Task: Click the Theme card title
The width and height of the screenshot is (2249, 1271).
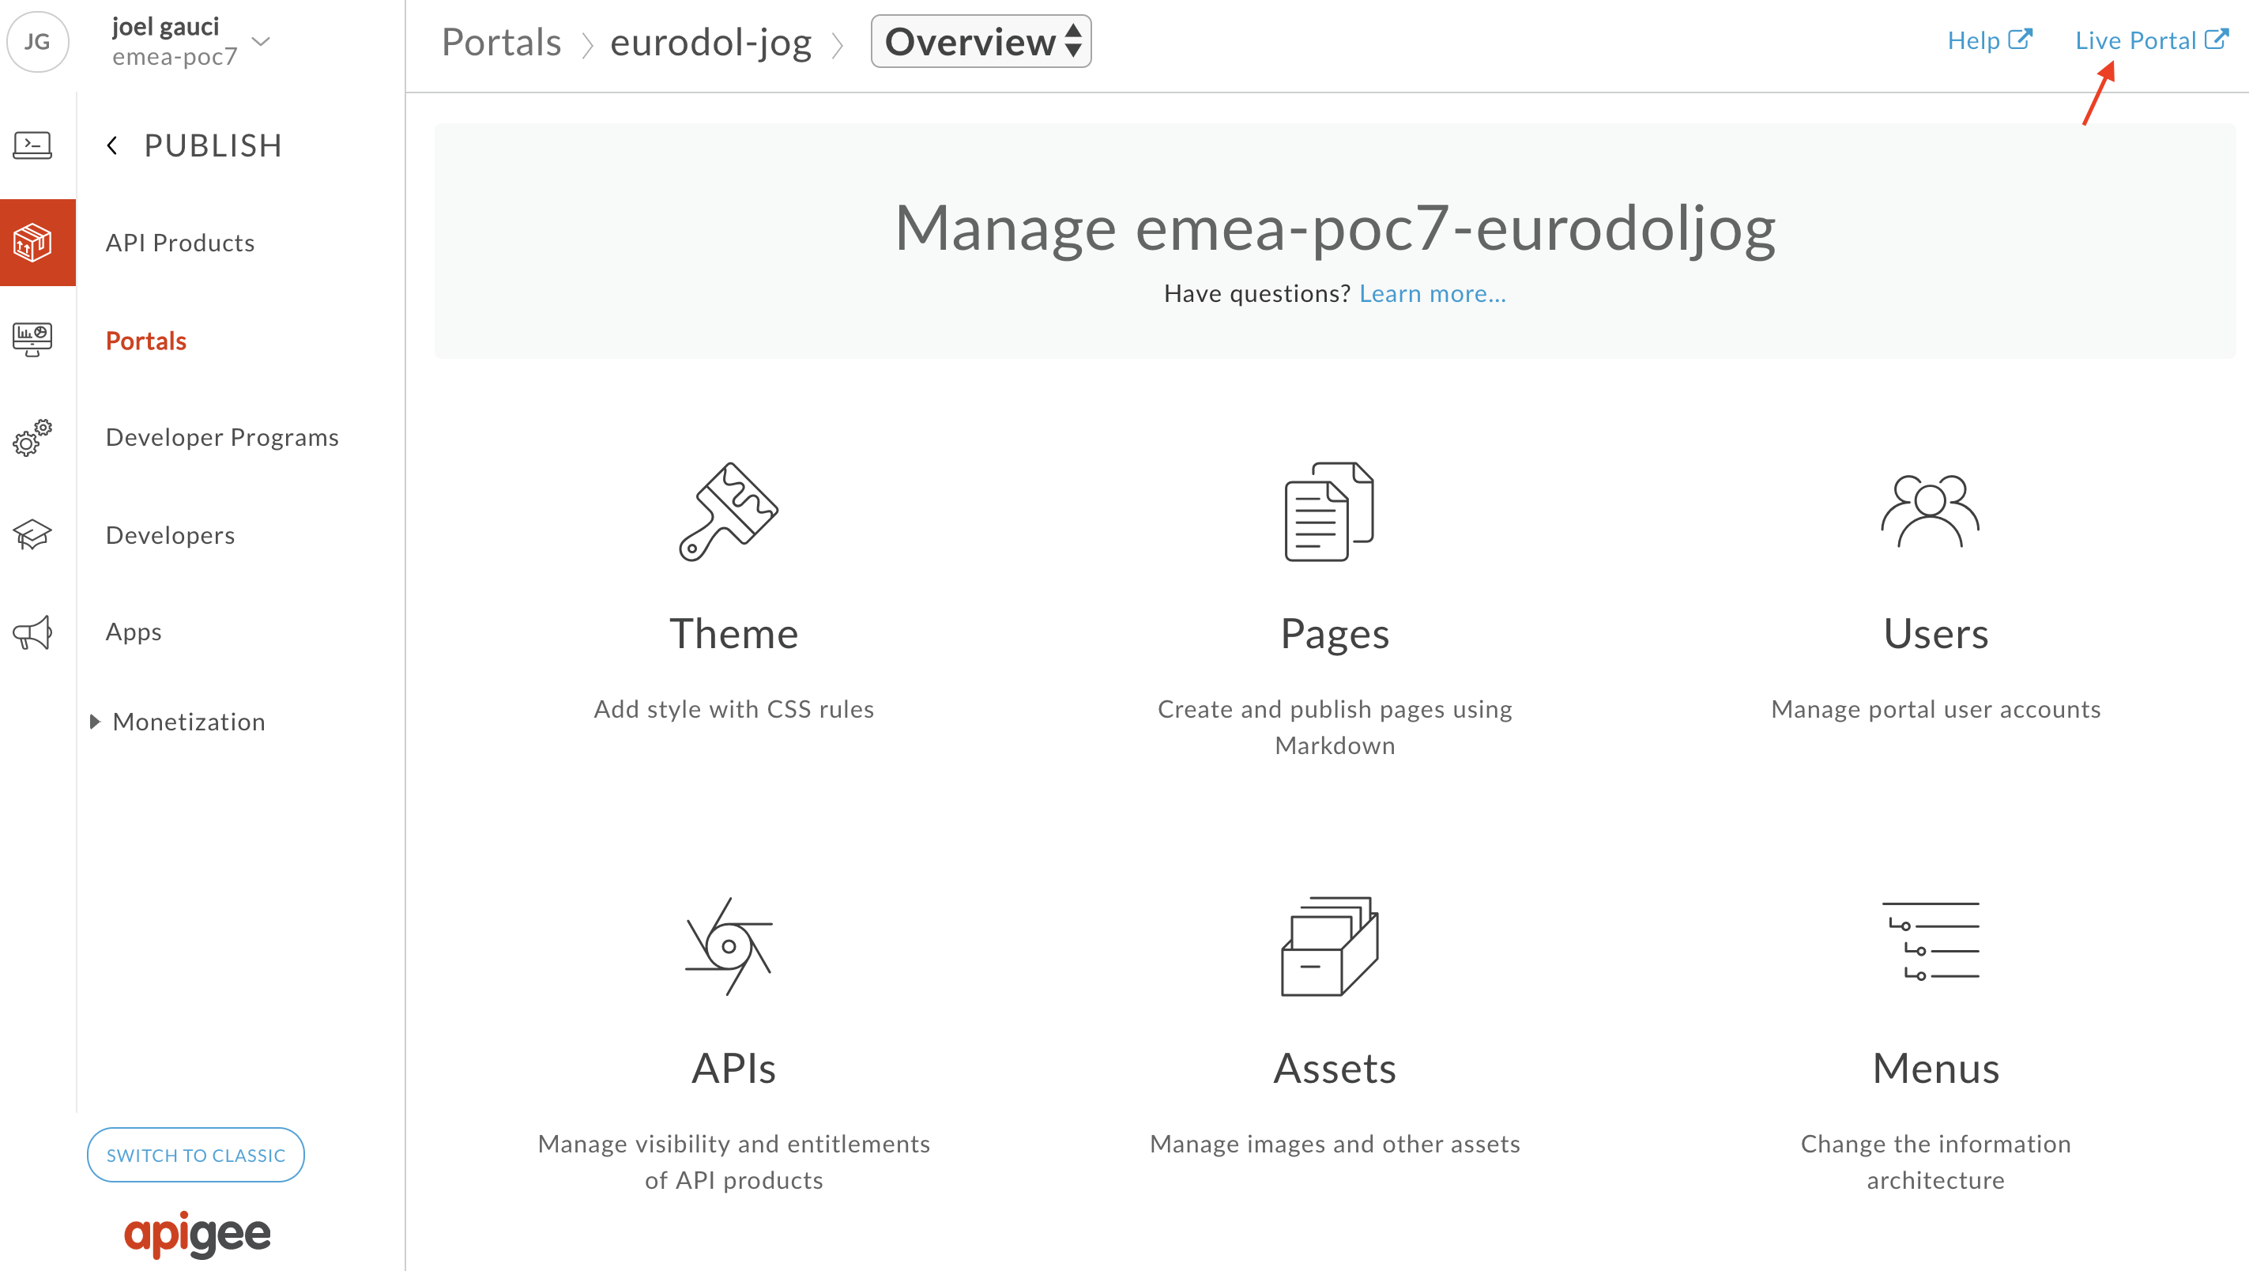Action: click(x=734, y=634)
